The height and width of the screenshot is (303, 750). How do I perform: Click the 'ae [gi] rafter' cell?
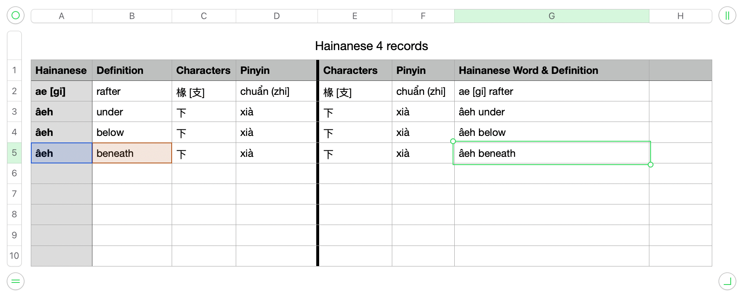(x=552, y=91)
